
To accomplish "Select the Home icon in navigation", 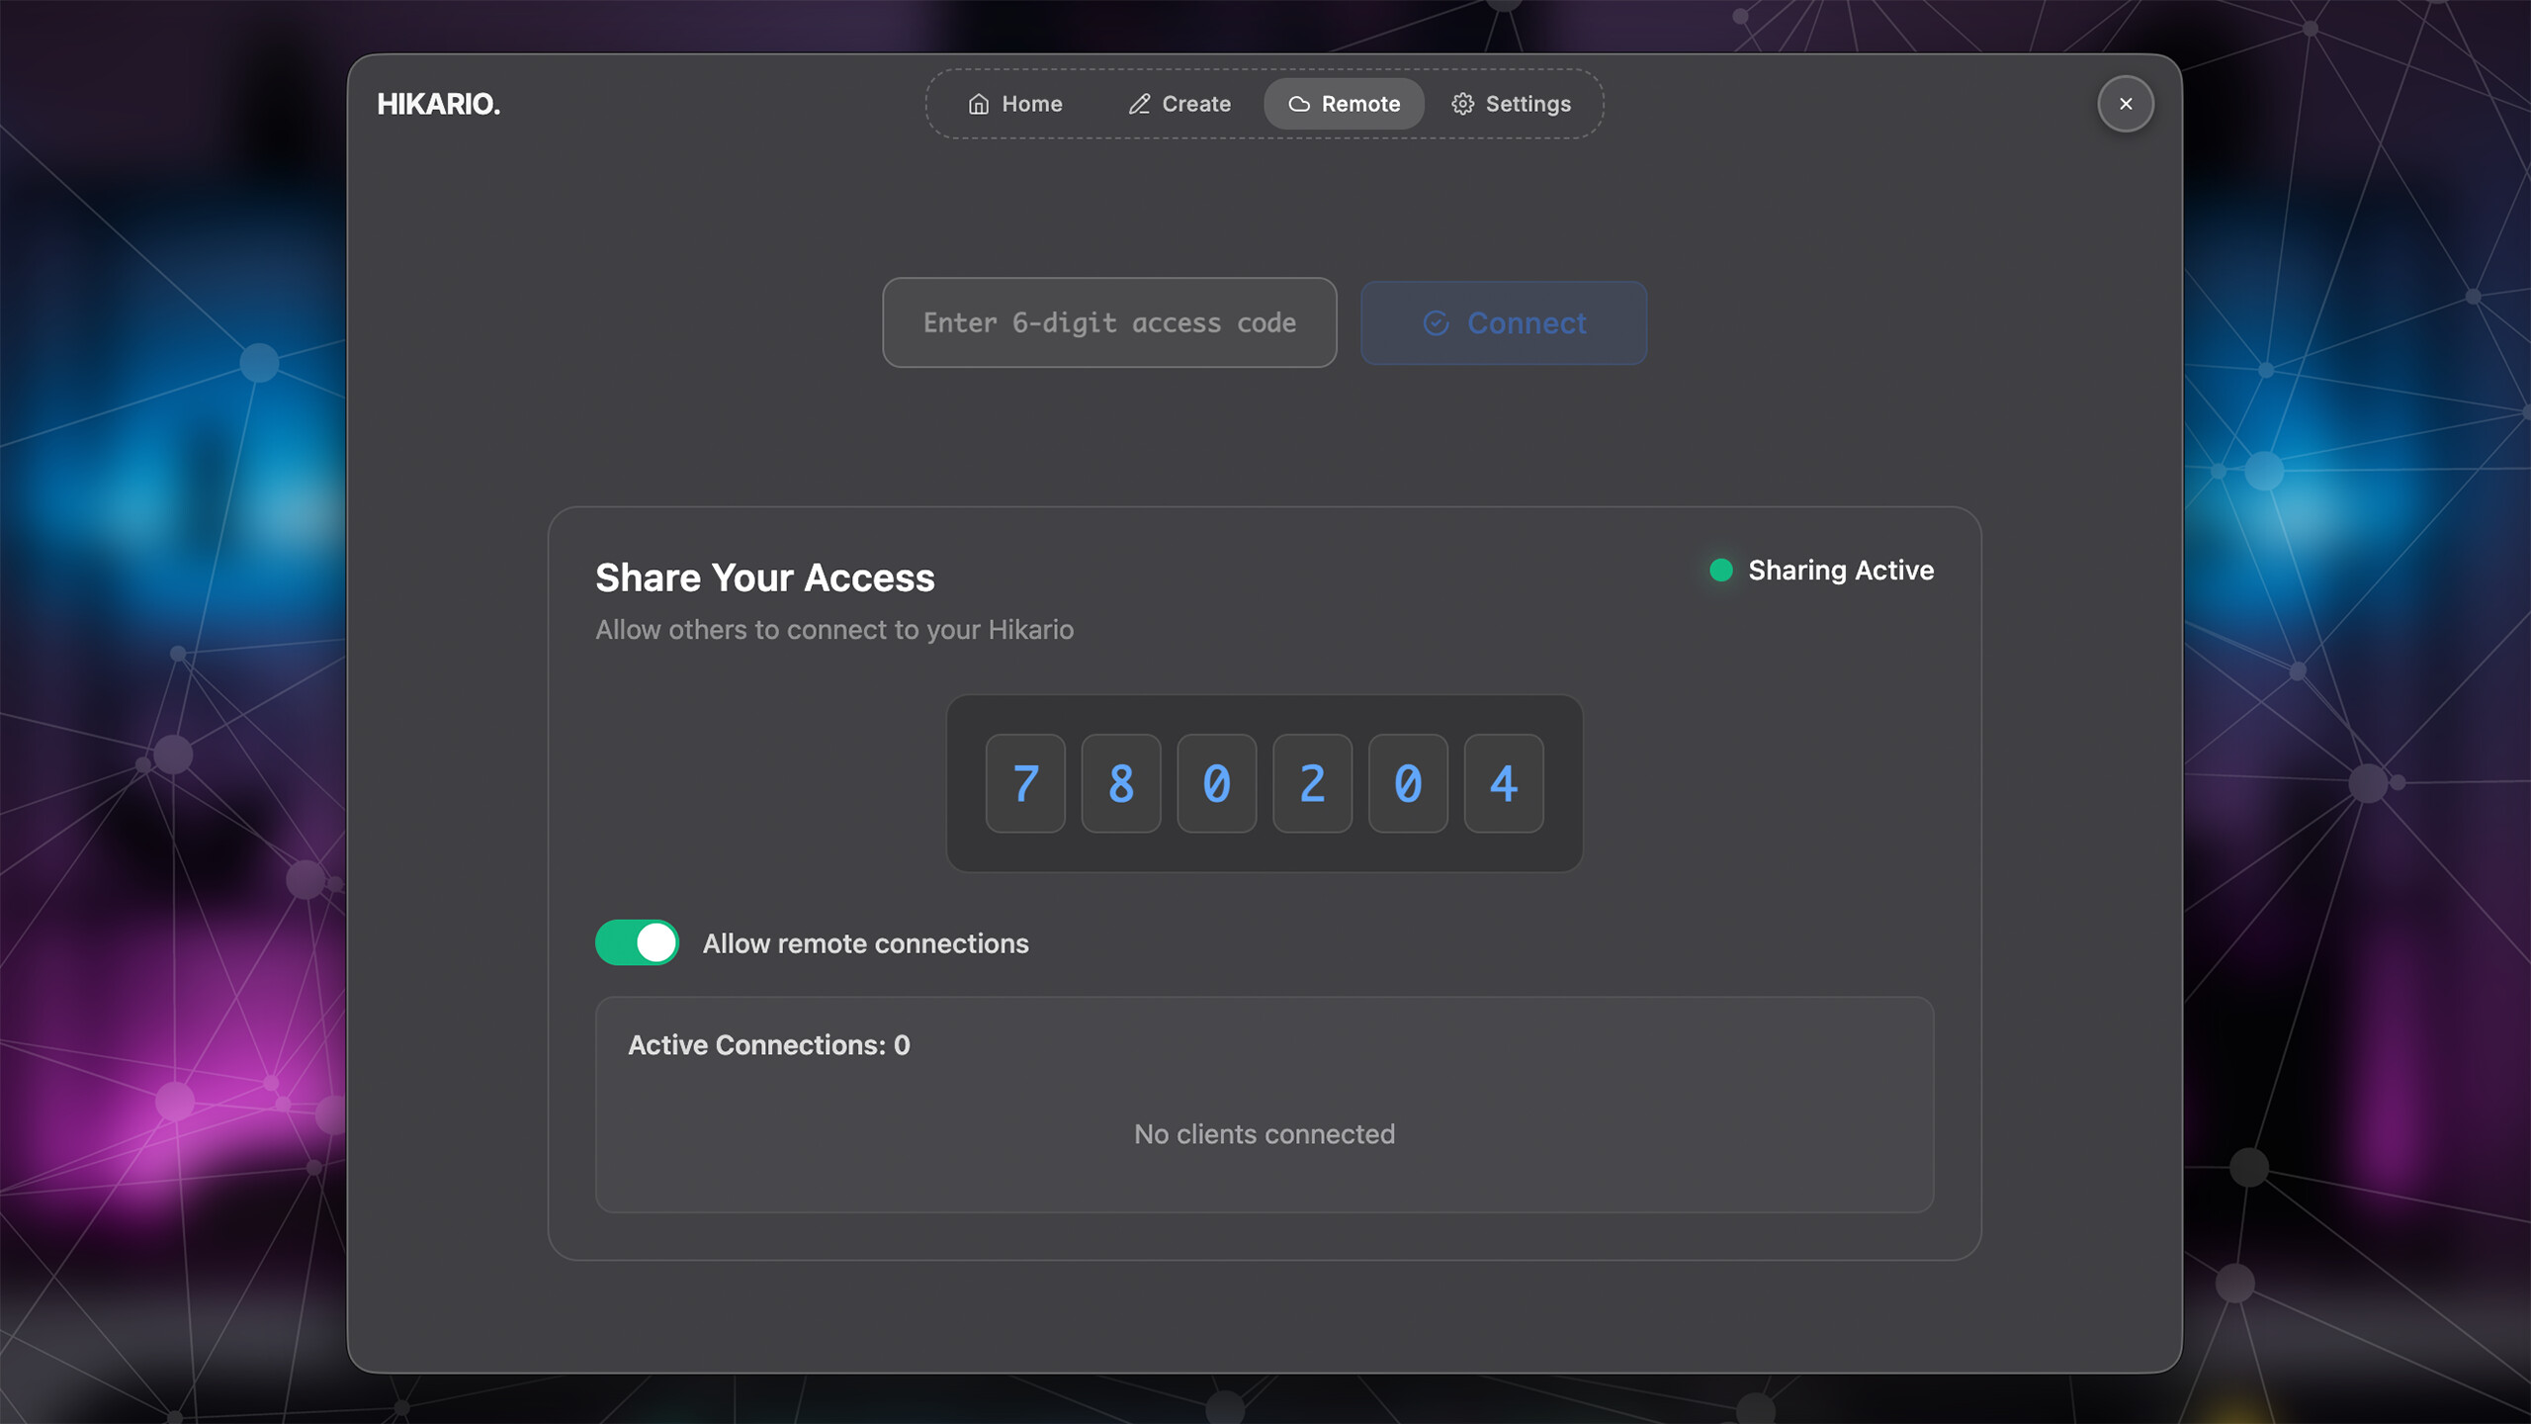I will pyautogui.click(x=978, y=104).
